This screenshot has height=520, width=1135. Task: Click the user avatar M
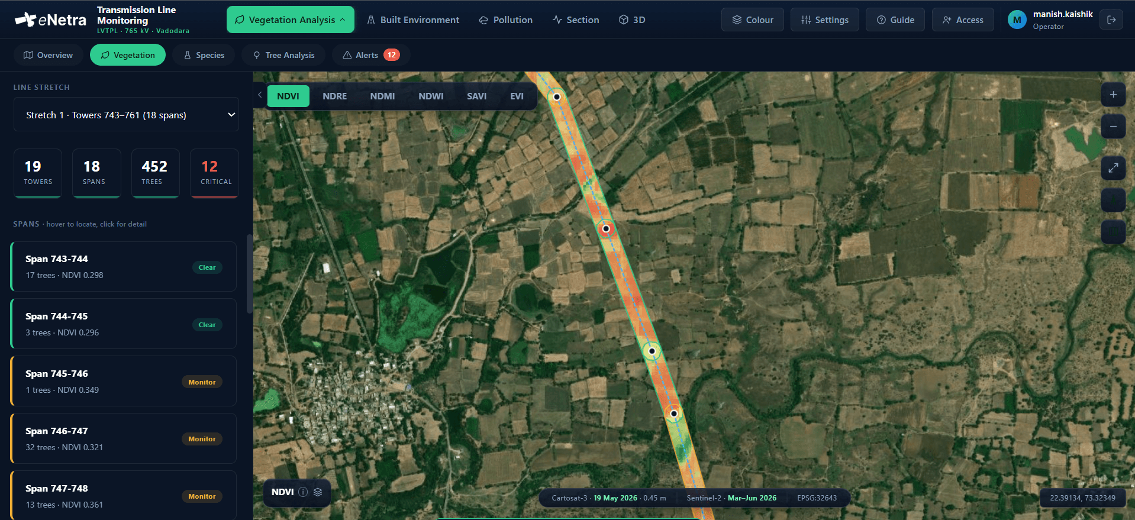pos(1017,20)
